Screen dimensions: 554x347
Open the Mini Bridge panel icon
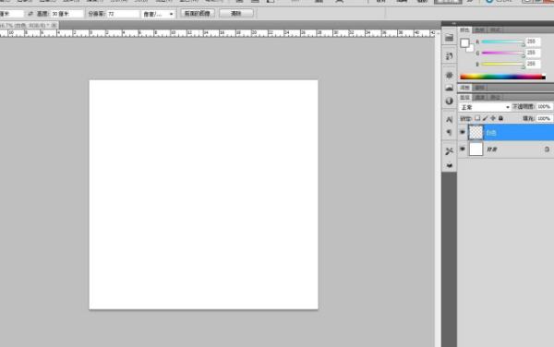coord(449,38)
